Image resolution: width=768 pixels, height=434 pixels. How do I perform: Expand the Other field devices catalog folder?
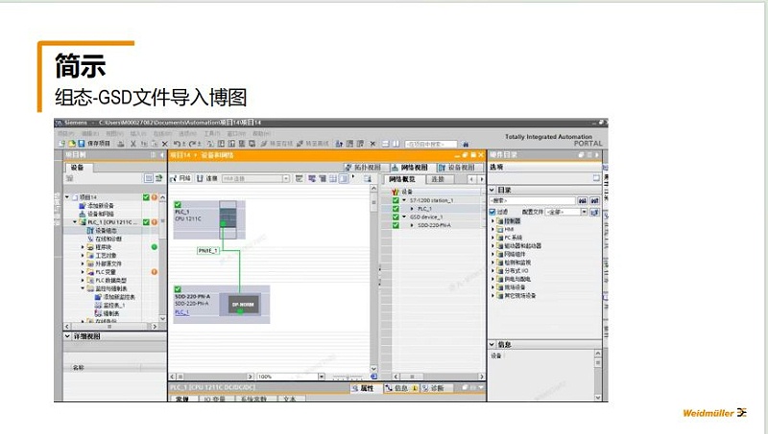click(492, 296)
